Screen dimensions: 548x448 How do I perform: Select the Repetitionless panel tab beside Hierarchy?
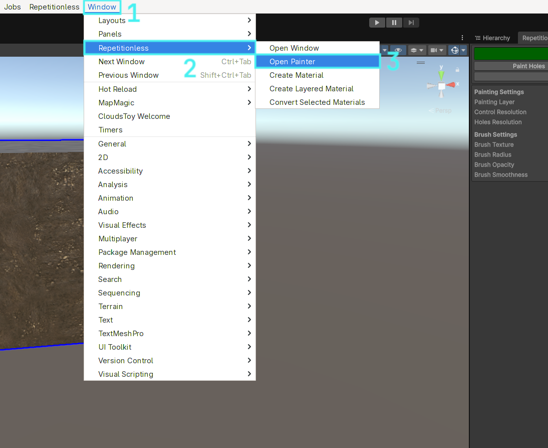[533, 38]
